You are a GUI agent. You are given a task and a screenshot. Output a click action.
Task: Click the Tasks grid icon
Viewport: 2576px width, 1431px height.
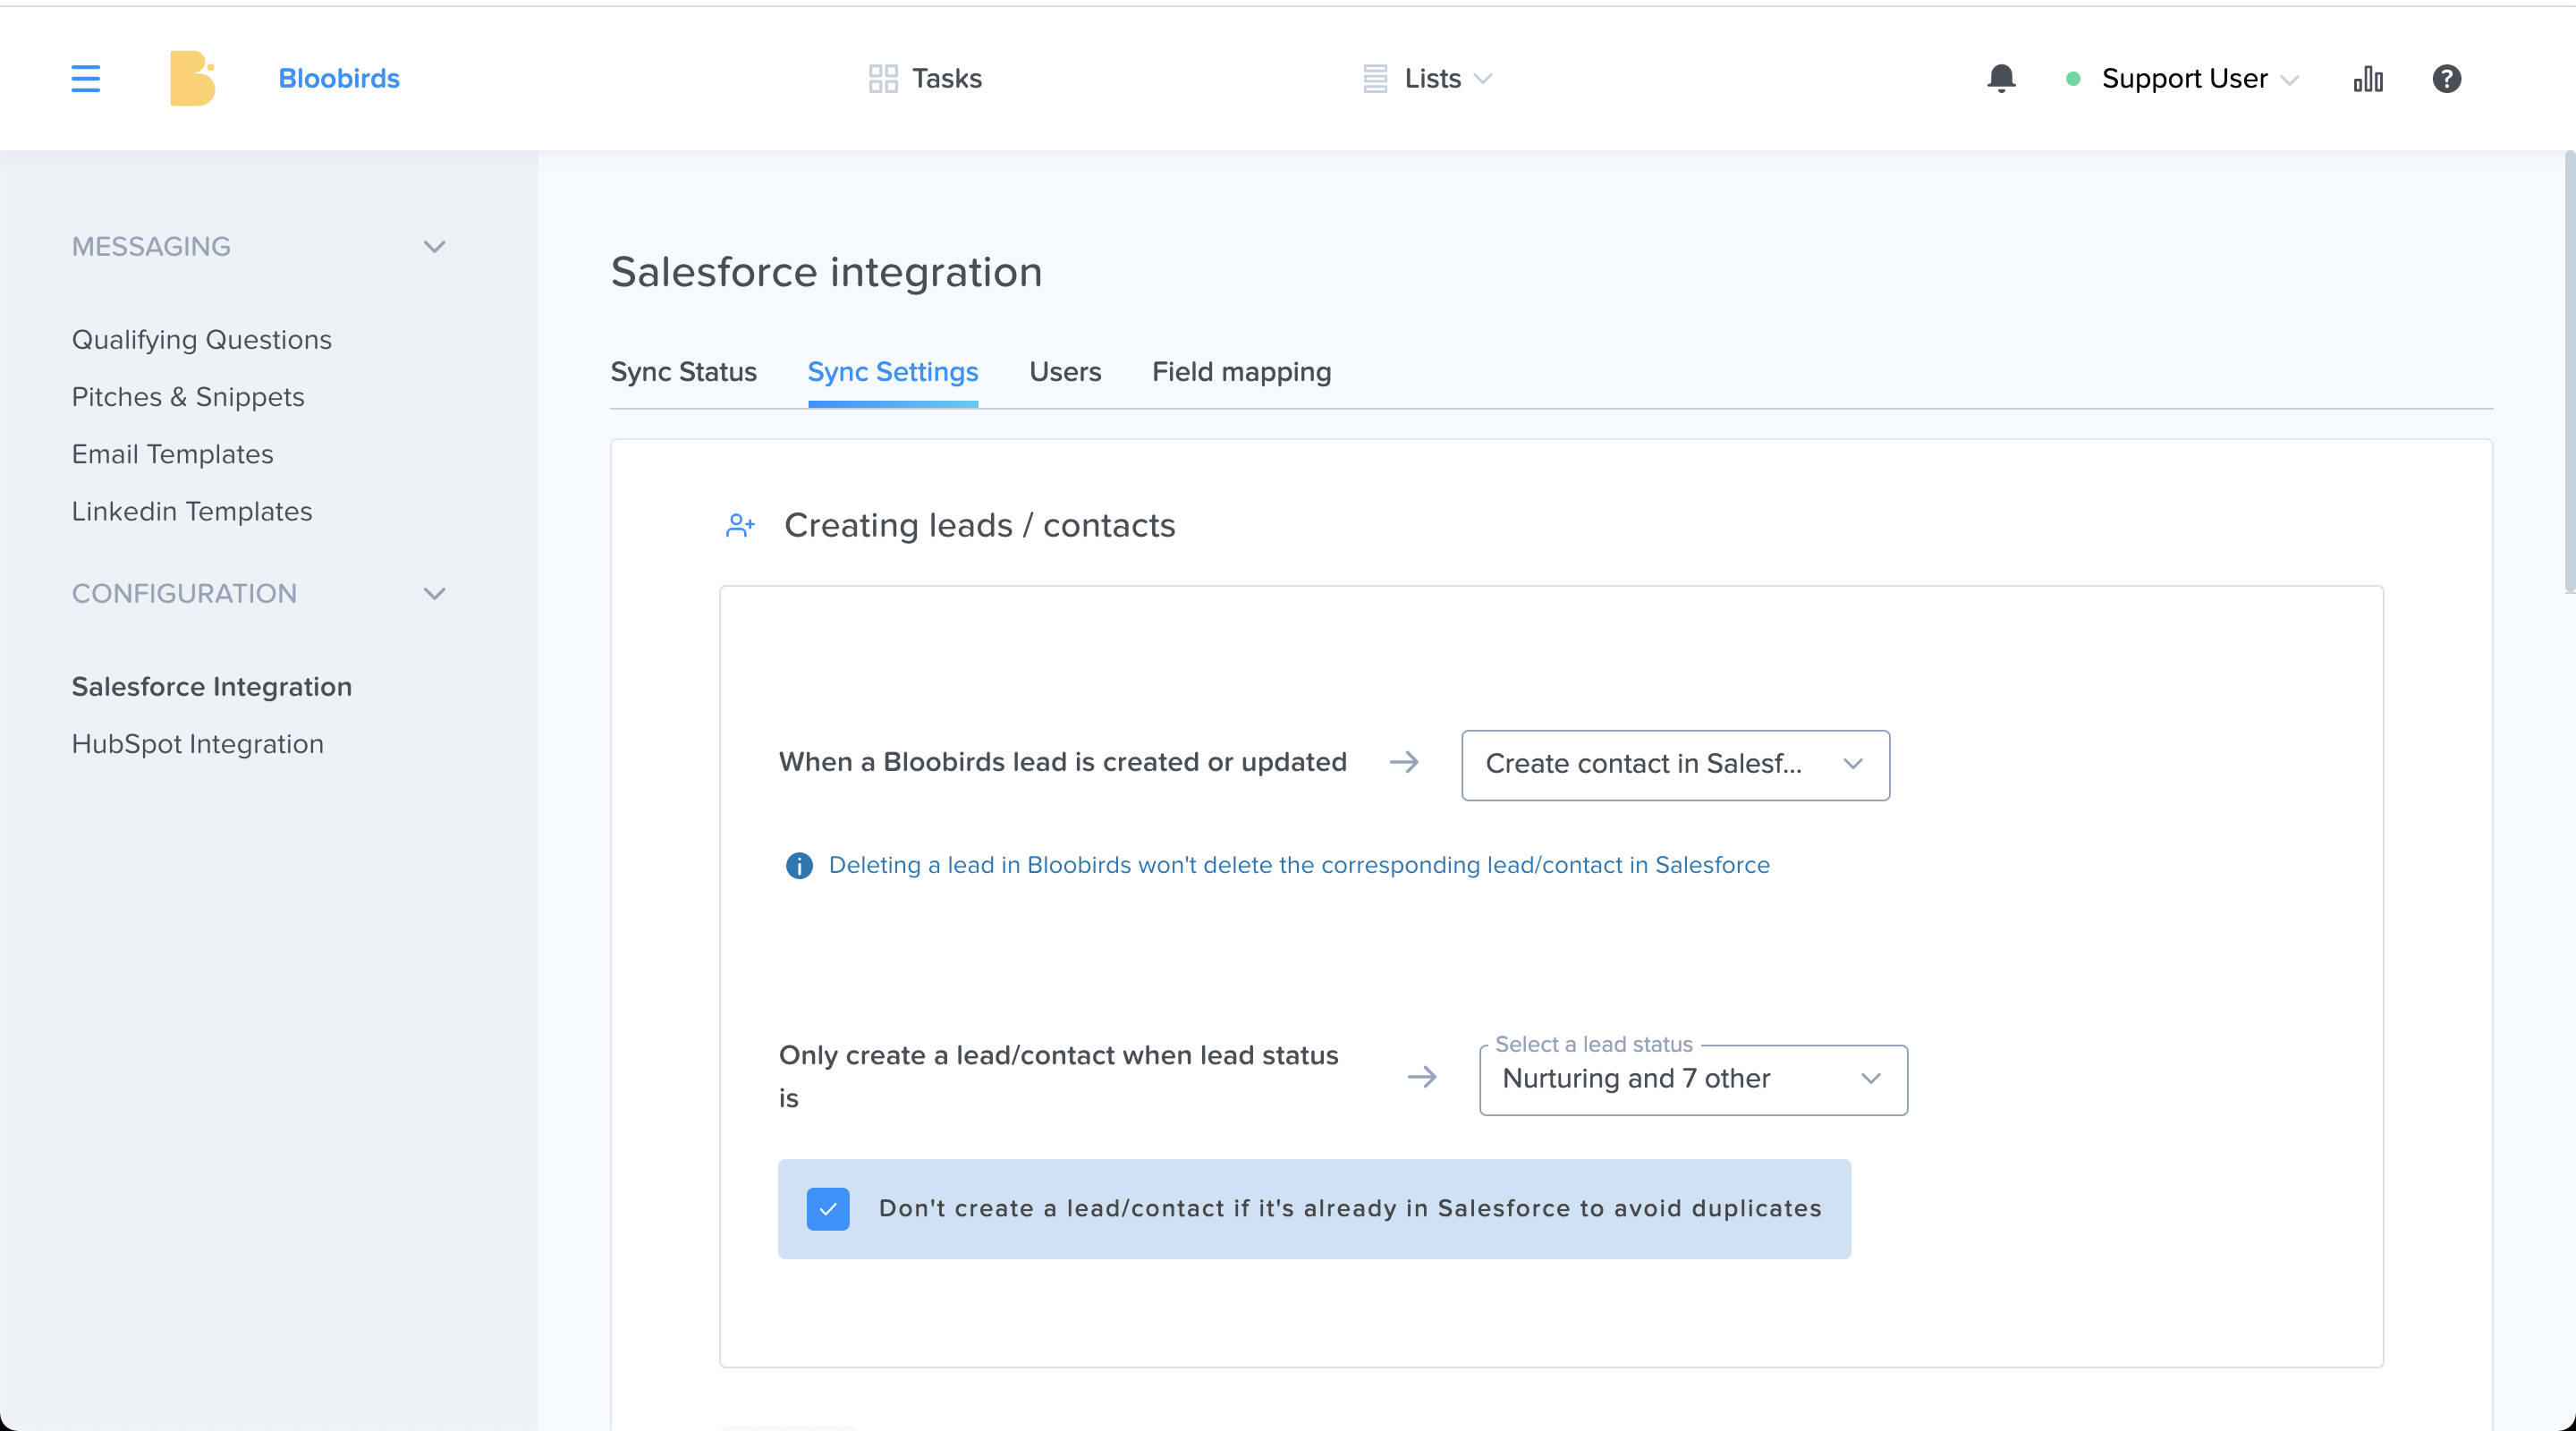[x=883, y=78]
